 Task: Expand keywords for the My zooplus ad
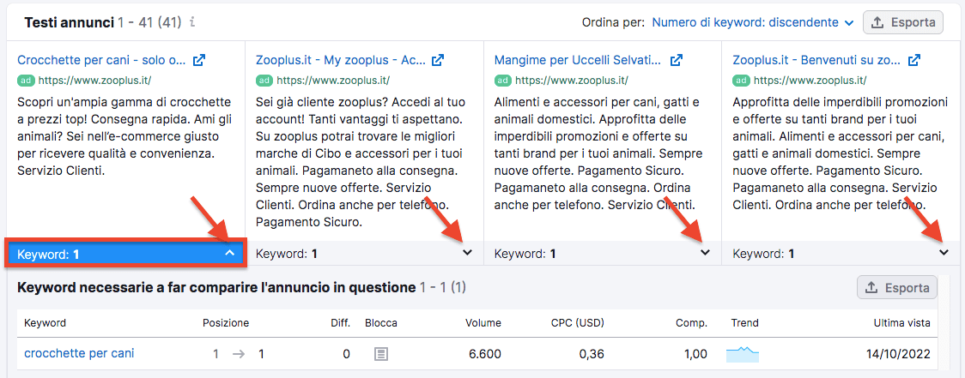pos(467,253)
